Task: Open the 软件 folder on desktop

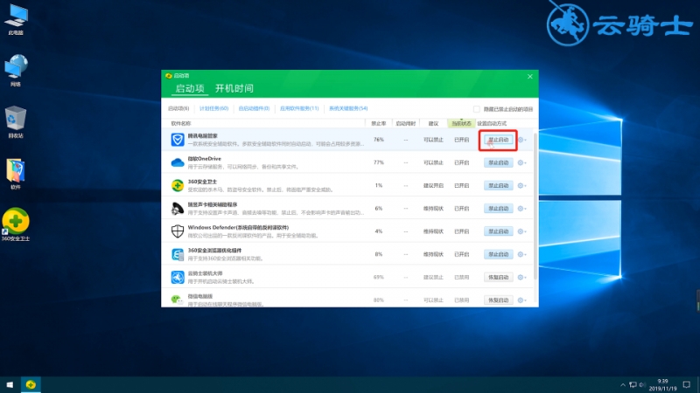Action: (16, 173)
